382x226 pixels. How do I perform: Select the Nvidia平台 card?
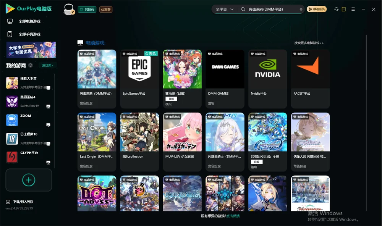268,79
